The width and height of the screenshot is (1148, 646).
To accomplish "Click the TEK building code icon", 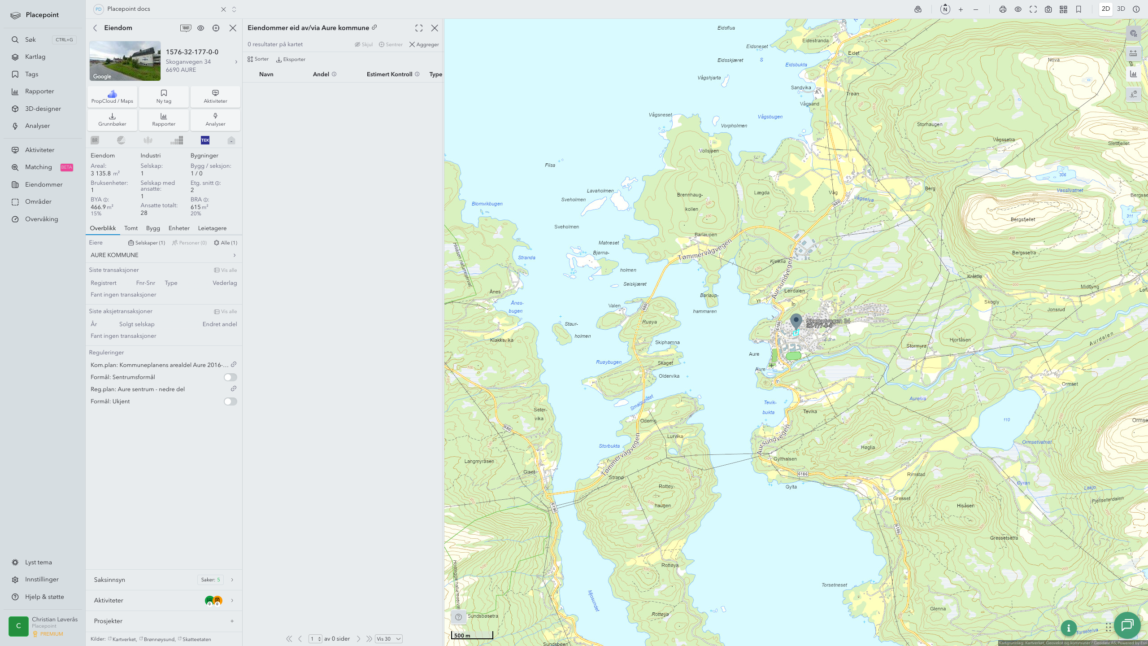I will pos(205,140).
